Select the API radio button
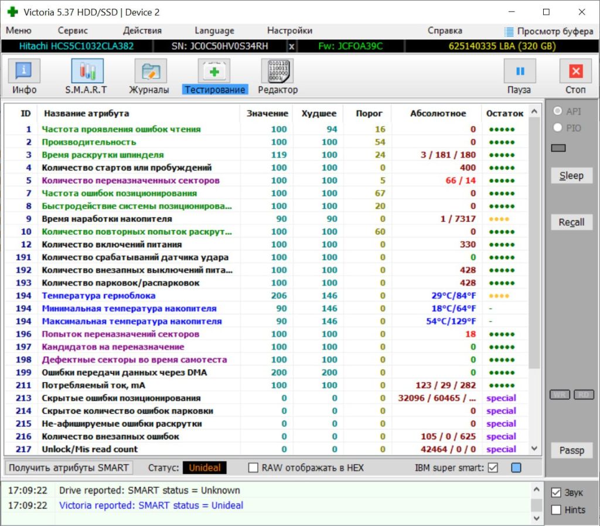This screenshot has width=600, height=526. click(558, 111)
